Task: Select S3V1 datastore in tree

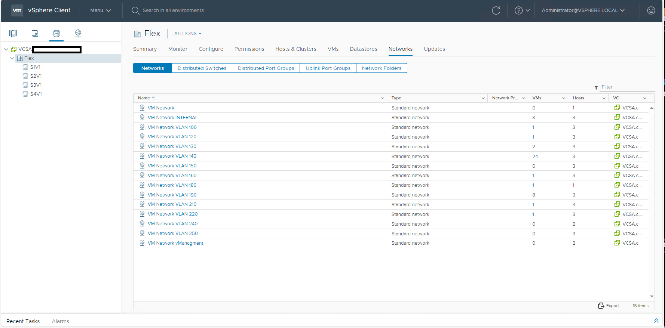Action: tap(36, 85)
